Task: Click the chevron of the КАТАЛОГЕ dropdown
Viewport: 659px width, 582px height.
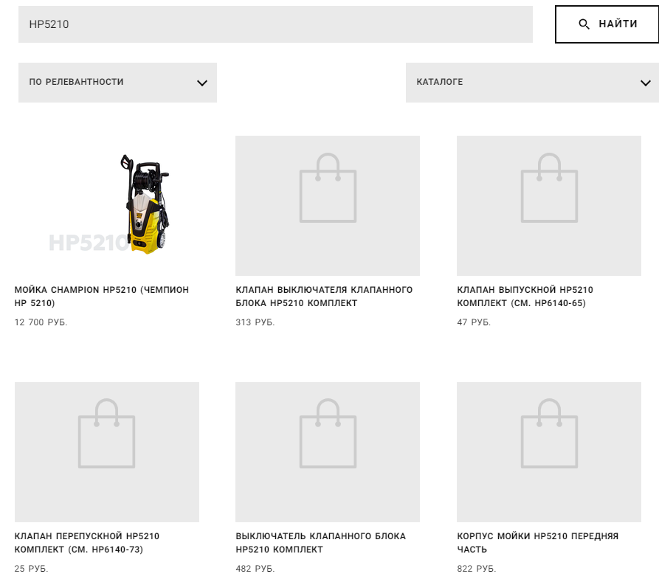Action: coord(646,83)
